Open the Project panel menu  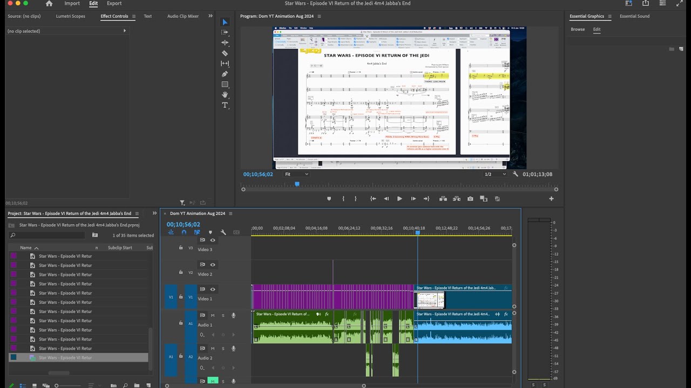point(137,213)
